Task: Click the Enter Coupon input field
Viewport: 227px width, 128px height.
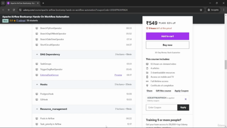Action: coord(162,107)
